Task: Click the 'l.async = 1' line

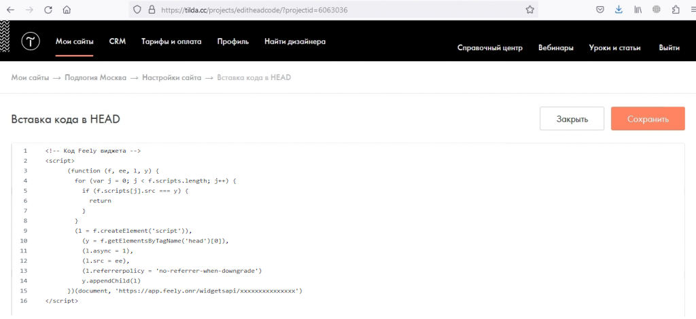Action: click(x=107, y=250)
